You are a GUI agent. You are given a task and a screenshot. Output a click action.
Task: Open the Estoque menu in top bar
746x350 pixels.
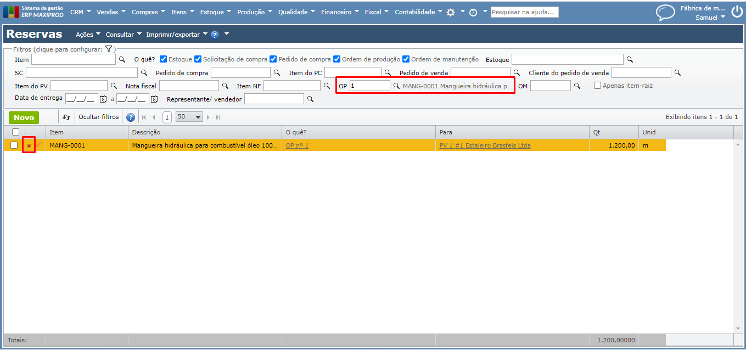[215, 12]
